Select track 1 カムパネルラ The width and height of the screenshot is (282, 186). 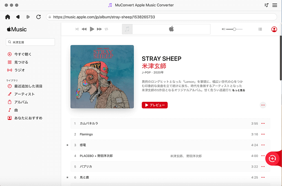170,123
